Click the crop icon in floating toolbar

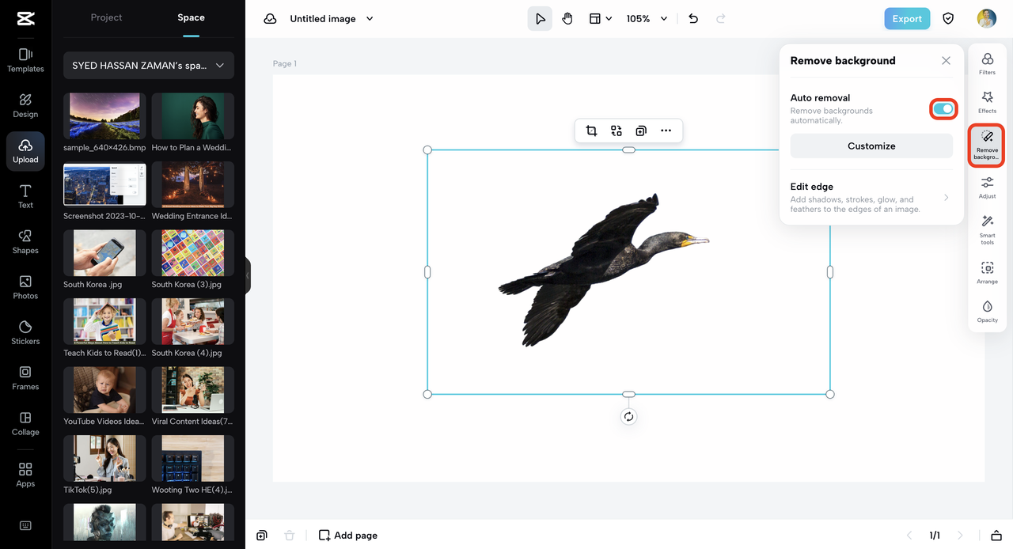[x=591, y=131]
